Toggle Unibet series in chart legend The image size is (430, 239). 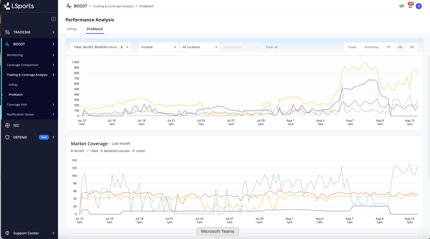coord(139,151)
